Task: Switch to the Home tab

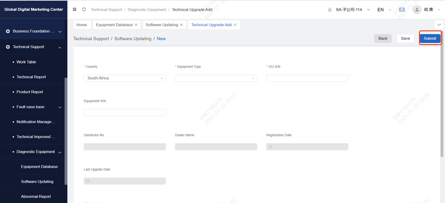Action: [x=81, y=25]
